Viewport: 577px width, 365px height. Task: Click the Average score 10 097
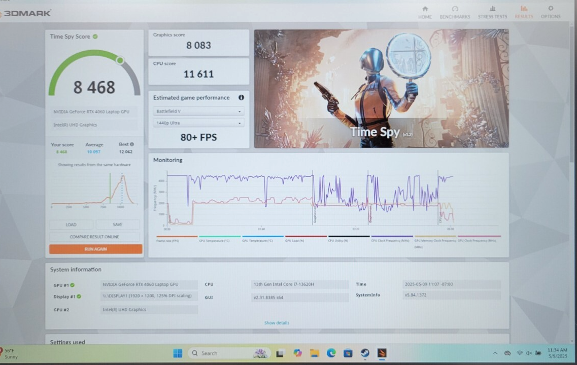click(x=93, y=152)
